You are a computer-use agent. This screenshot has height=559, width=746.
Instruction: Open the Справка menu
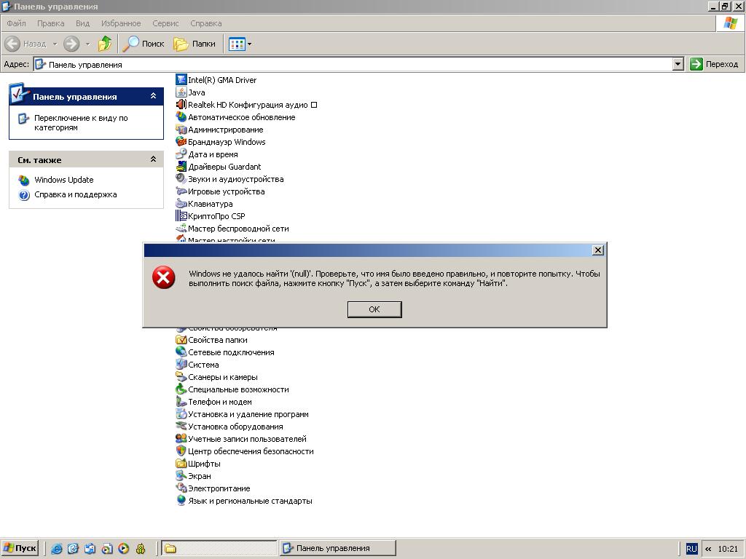coord(206,23)
